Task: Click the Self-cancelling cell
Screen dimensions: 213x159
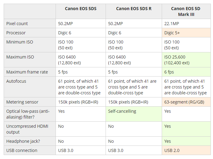Action: 134,114
